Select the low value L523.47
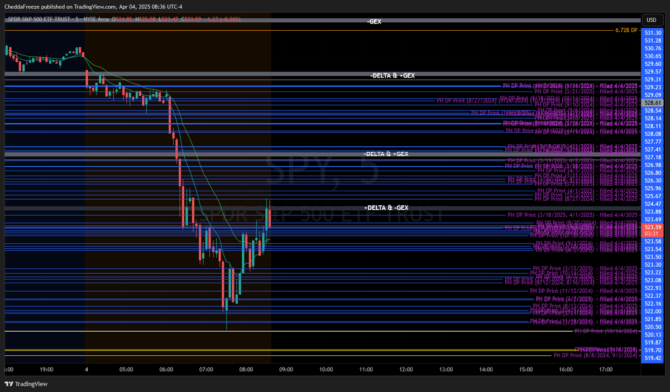 [170, 19]
